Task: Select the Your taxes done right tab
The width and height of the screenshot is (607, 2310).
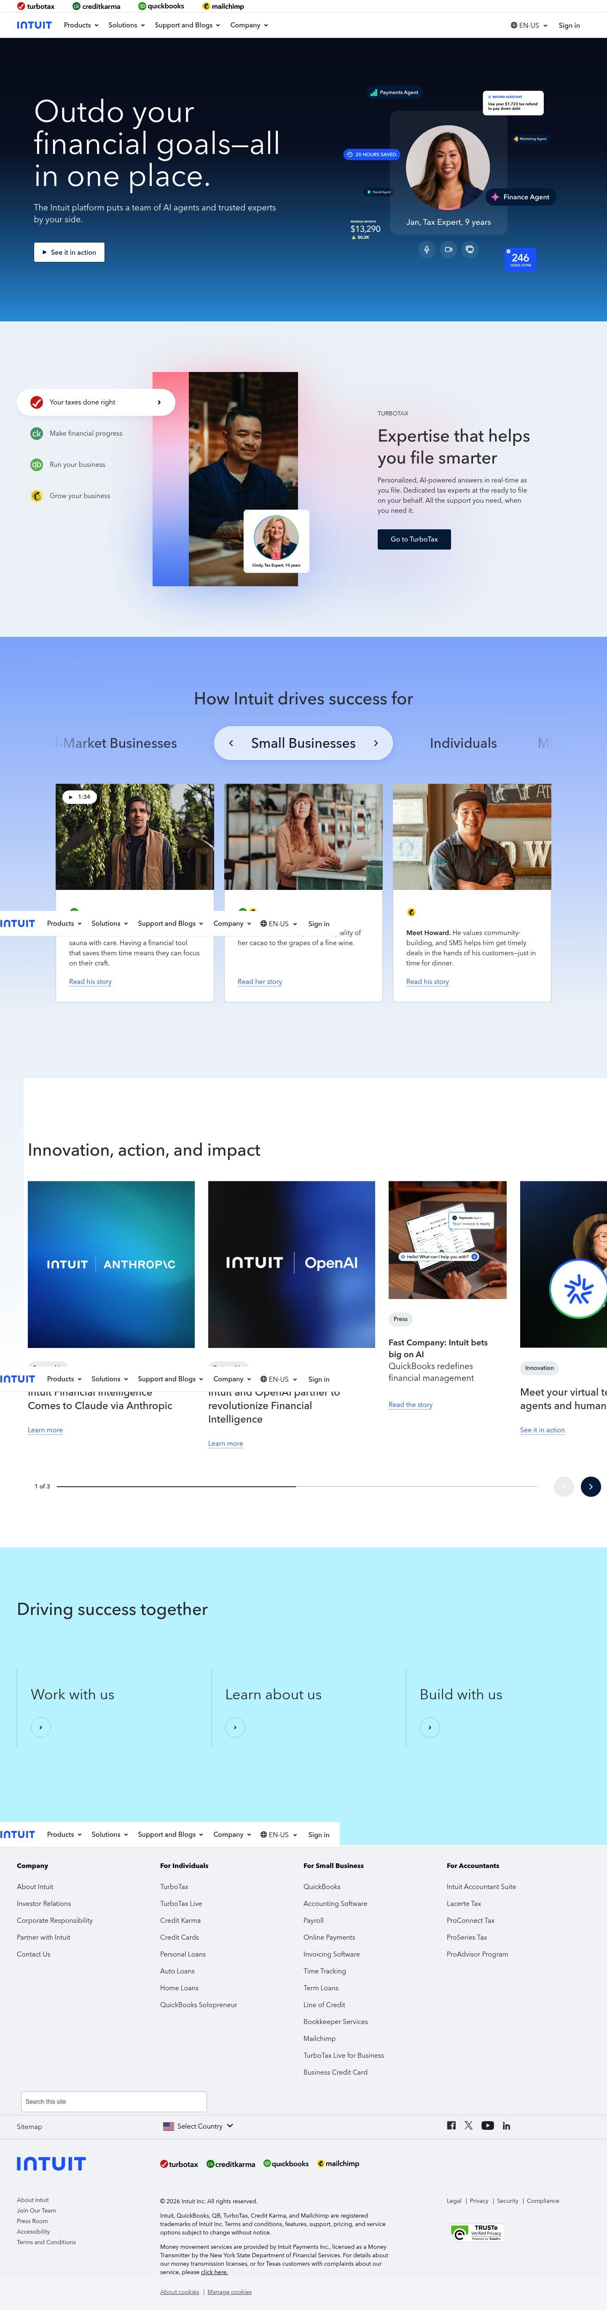Action: [96, 402]
